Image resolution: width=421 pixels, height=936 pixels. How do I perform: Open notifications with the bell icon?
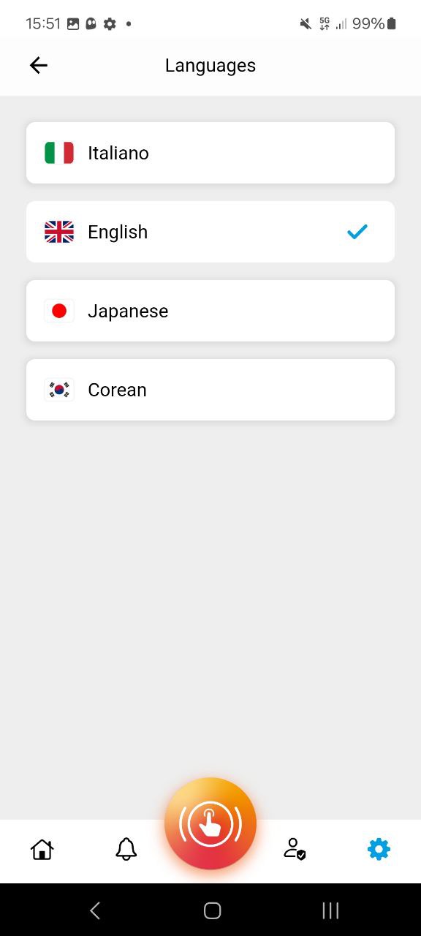click(x=126, y=849)
